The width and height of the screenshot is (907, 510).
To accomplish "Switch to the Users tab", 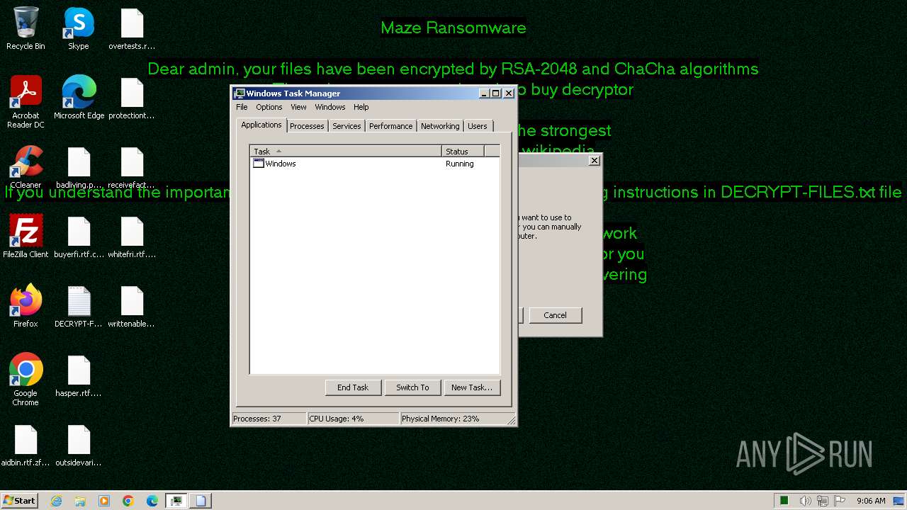I will (478, 126).
